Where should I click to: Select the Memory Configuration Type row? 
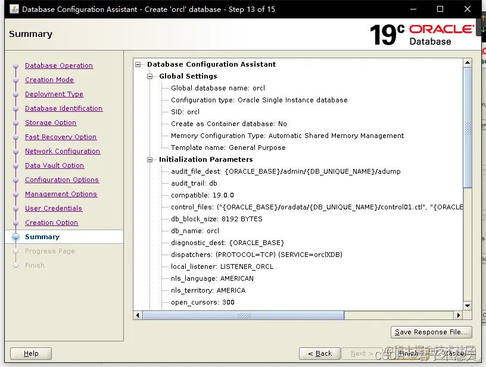[287, 136]
